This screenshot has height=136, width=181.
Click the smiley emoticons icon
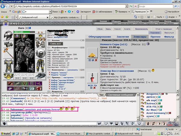point(139,124)
